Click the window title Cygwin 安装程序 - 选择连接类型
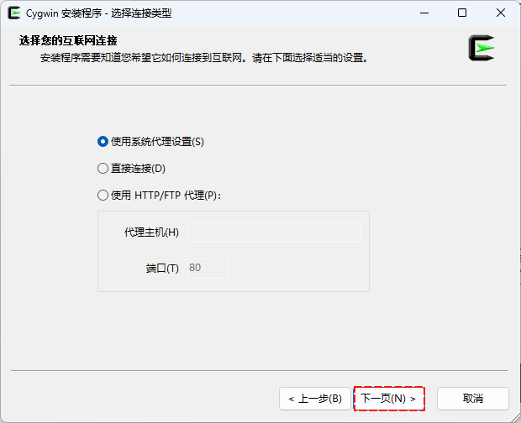This screenshot has width=521, height=423. (x=99, y=13)
